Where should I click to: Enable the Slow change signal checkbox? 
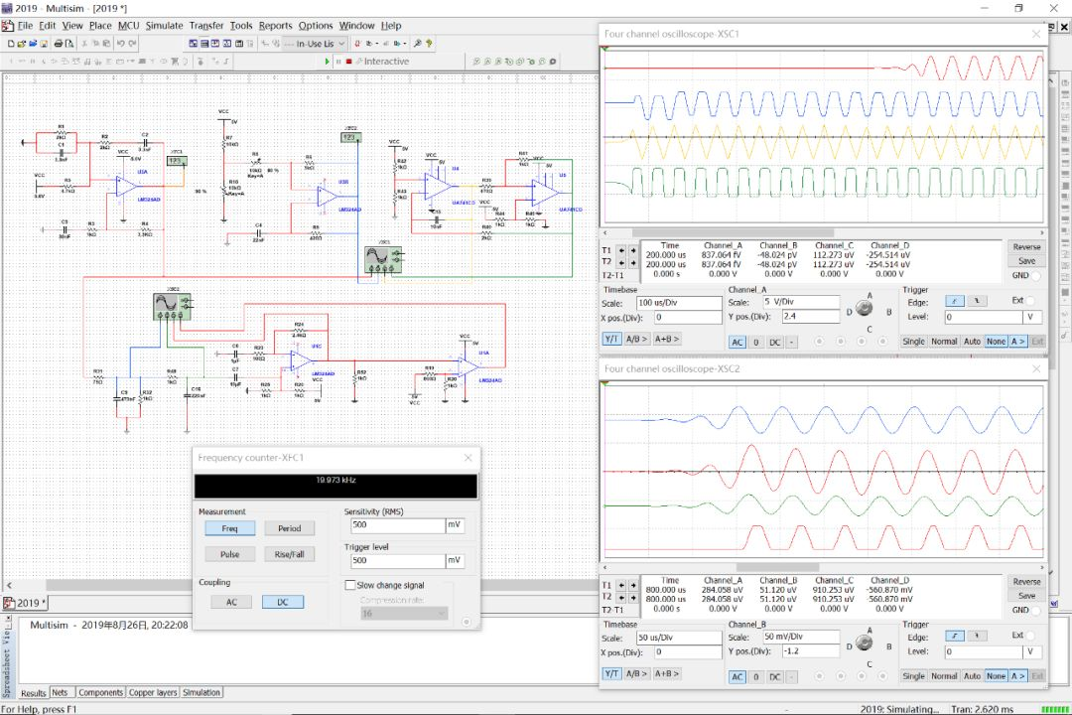pyautogui.click(x=349, y=585)
